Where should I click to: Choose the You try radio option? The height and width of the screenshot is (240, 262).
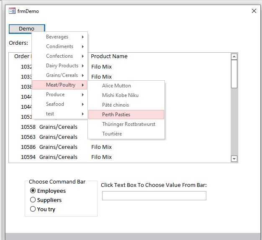[x=33, y=209]
